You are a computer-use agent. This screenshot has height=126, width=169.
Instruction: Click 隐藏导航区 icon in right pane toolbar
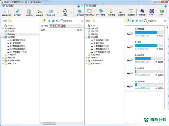[89, 13]
